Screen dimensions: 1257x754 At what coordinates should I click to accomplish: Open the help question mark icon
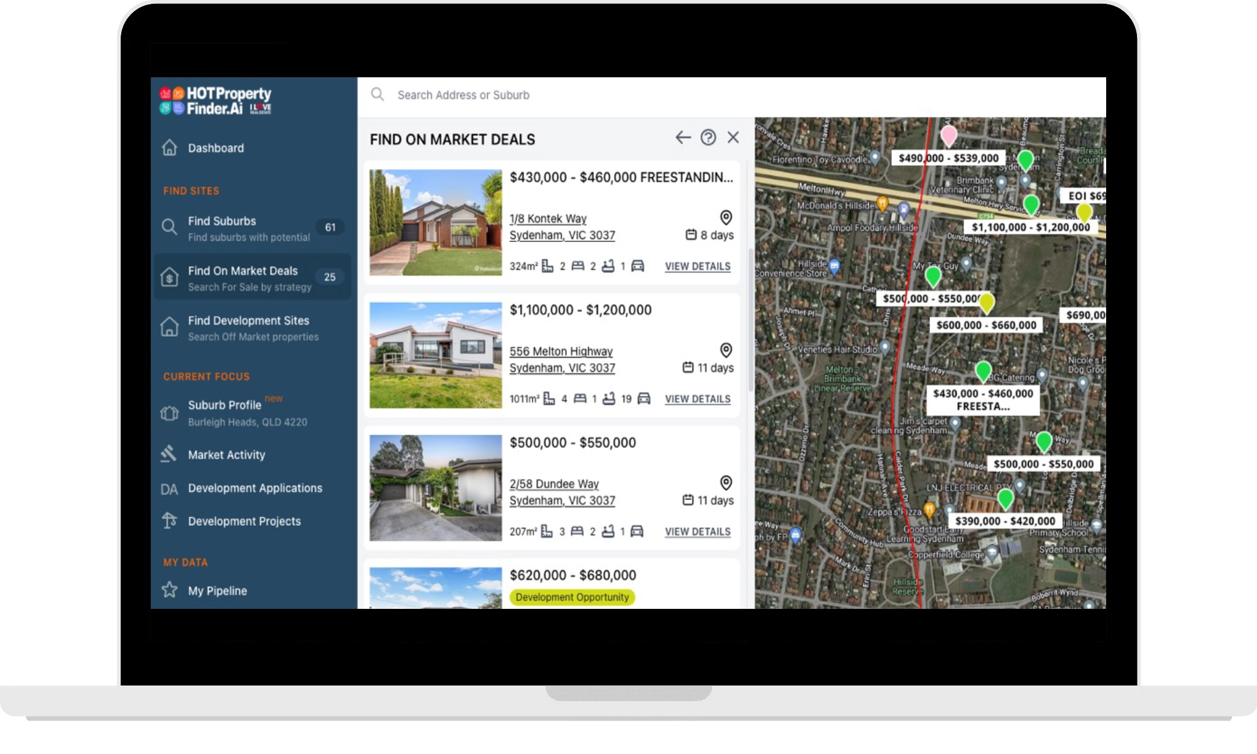click(708, 138)
